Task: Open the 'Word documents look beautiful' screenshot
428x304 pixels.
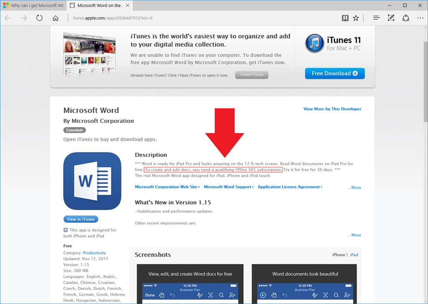Action: [304, 284]
